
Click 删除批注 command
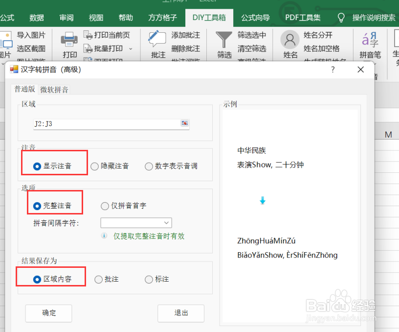[186, 48]
